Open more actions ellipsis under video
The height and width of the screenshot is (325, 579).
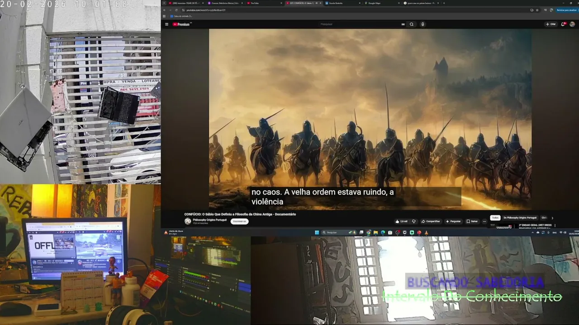click(x=484, y=221)
